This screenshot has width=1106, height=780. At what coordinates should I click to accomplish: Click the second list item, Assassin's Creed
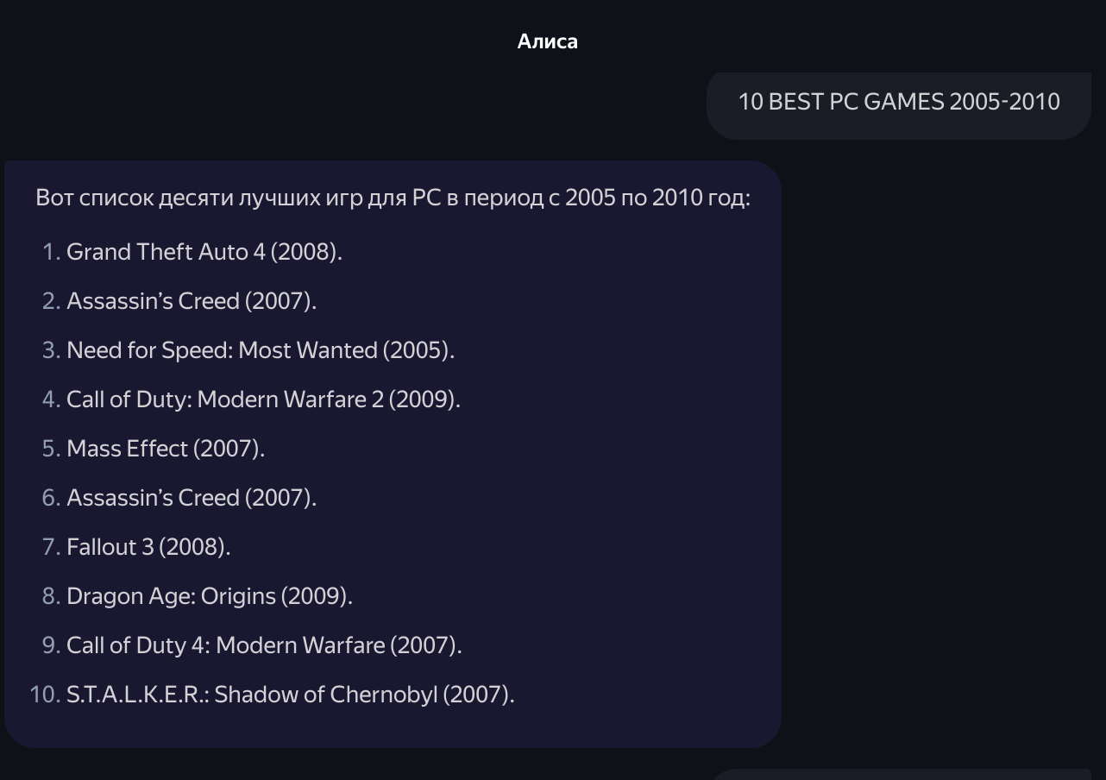coord(191,301)
